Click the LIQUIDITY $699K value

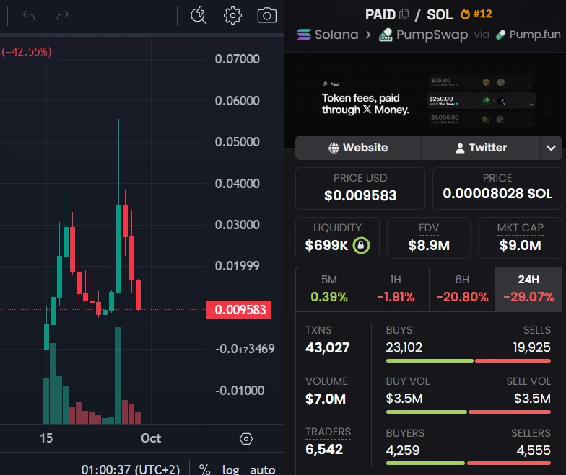point(326,245)
